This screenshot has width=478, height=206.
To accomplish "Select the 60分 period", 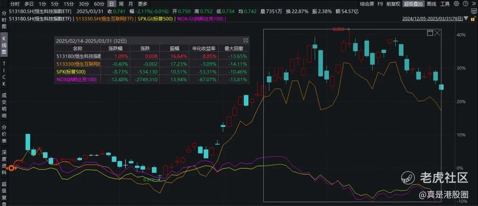I will pos(99,4).
